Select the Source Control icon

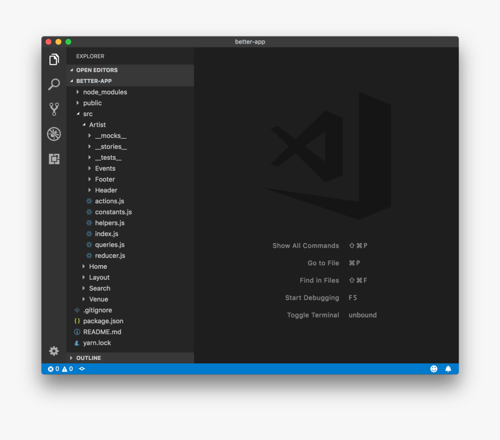53,109
